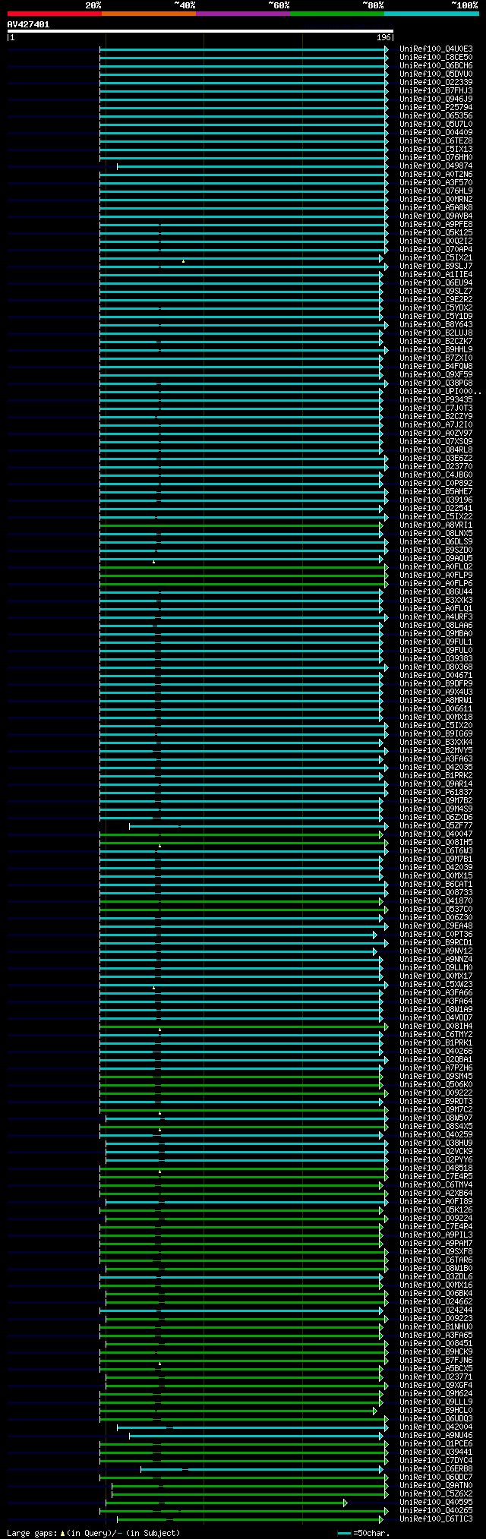
Task: Open hit UniRef100_B1NHU0
Action: pyautogui.click(x=436, y=1327)
